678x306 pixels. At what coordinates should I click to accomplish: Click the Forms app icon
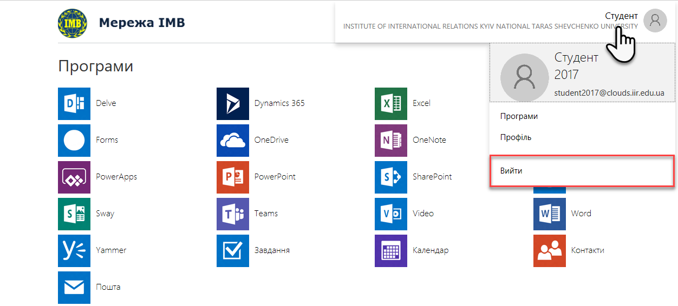tap(74, 140)
